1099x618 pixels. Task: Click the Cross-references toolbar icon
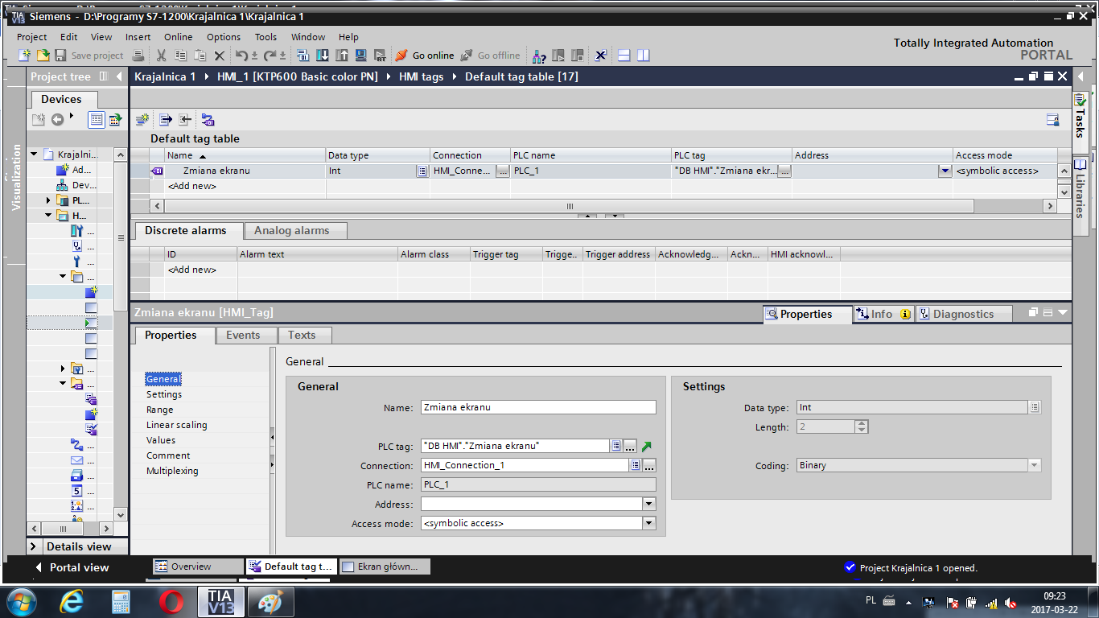(600, 56)
